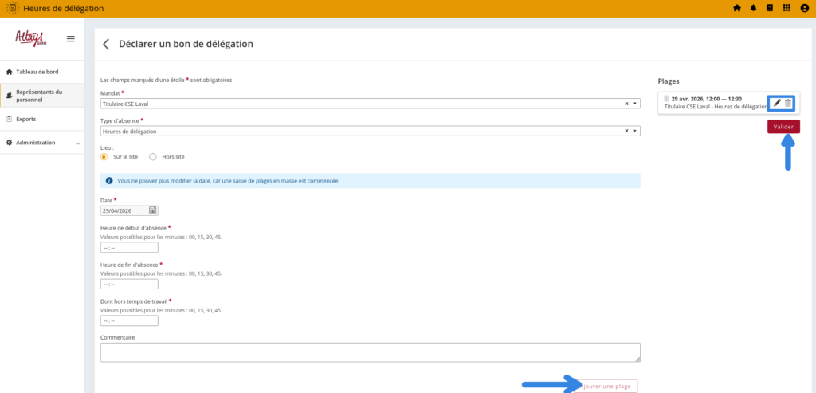The height and width of the screenshot is (393, 816).
Task: Open Exports in the sidebar
Action: point(26,119)
